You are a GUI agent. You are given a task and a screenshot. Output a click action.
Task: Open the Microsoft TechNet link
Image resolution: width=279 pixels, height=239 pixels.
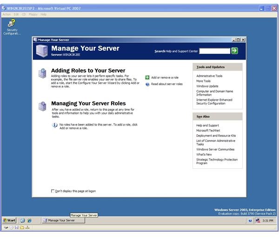[x=208, y=131]
